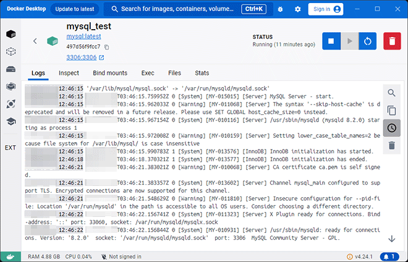This screenshot has width=408, height=262.
Task: Click the Not signed in status
Action: (121, 257)
